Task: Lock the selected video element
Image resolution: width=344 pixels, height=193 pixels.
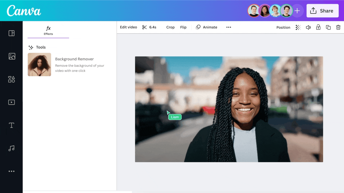Action: 318,27
